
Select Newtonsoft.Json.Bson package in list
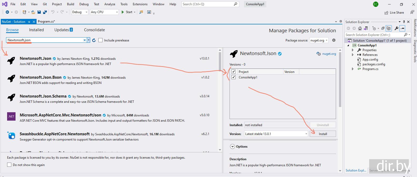tap(109, 80)
